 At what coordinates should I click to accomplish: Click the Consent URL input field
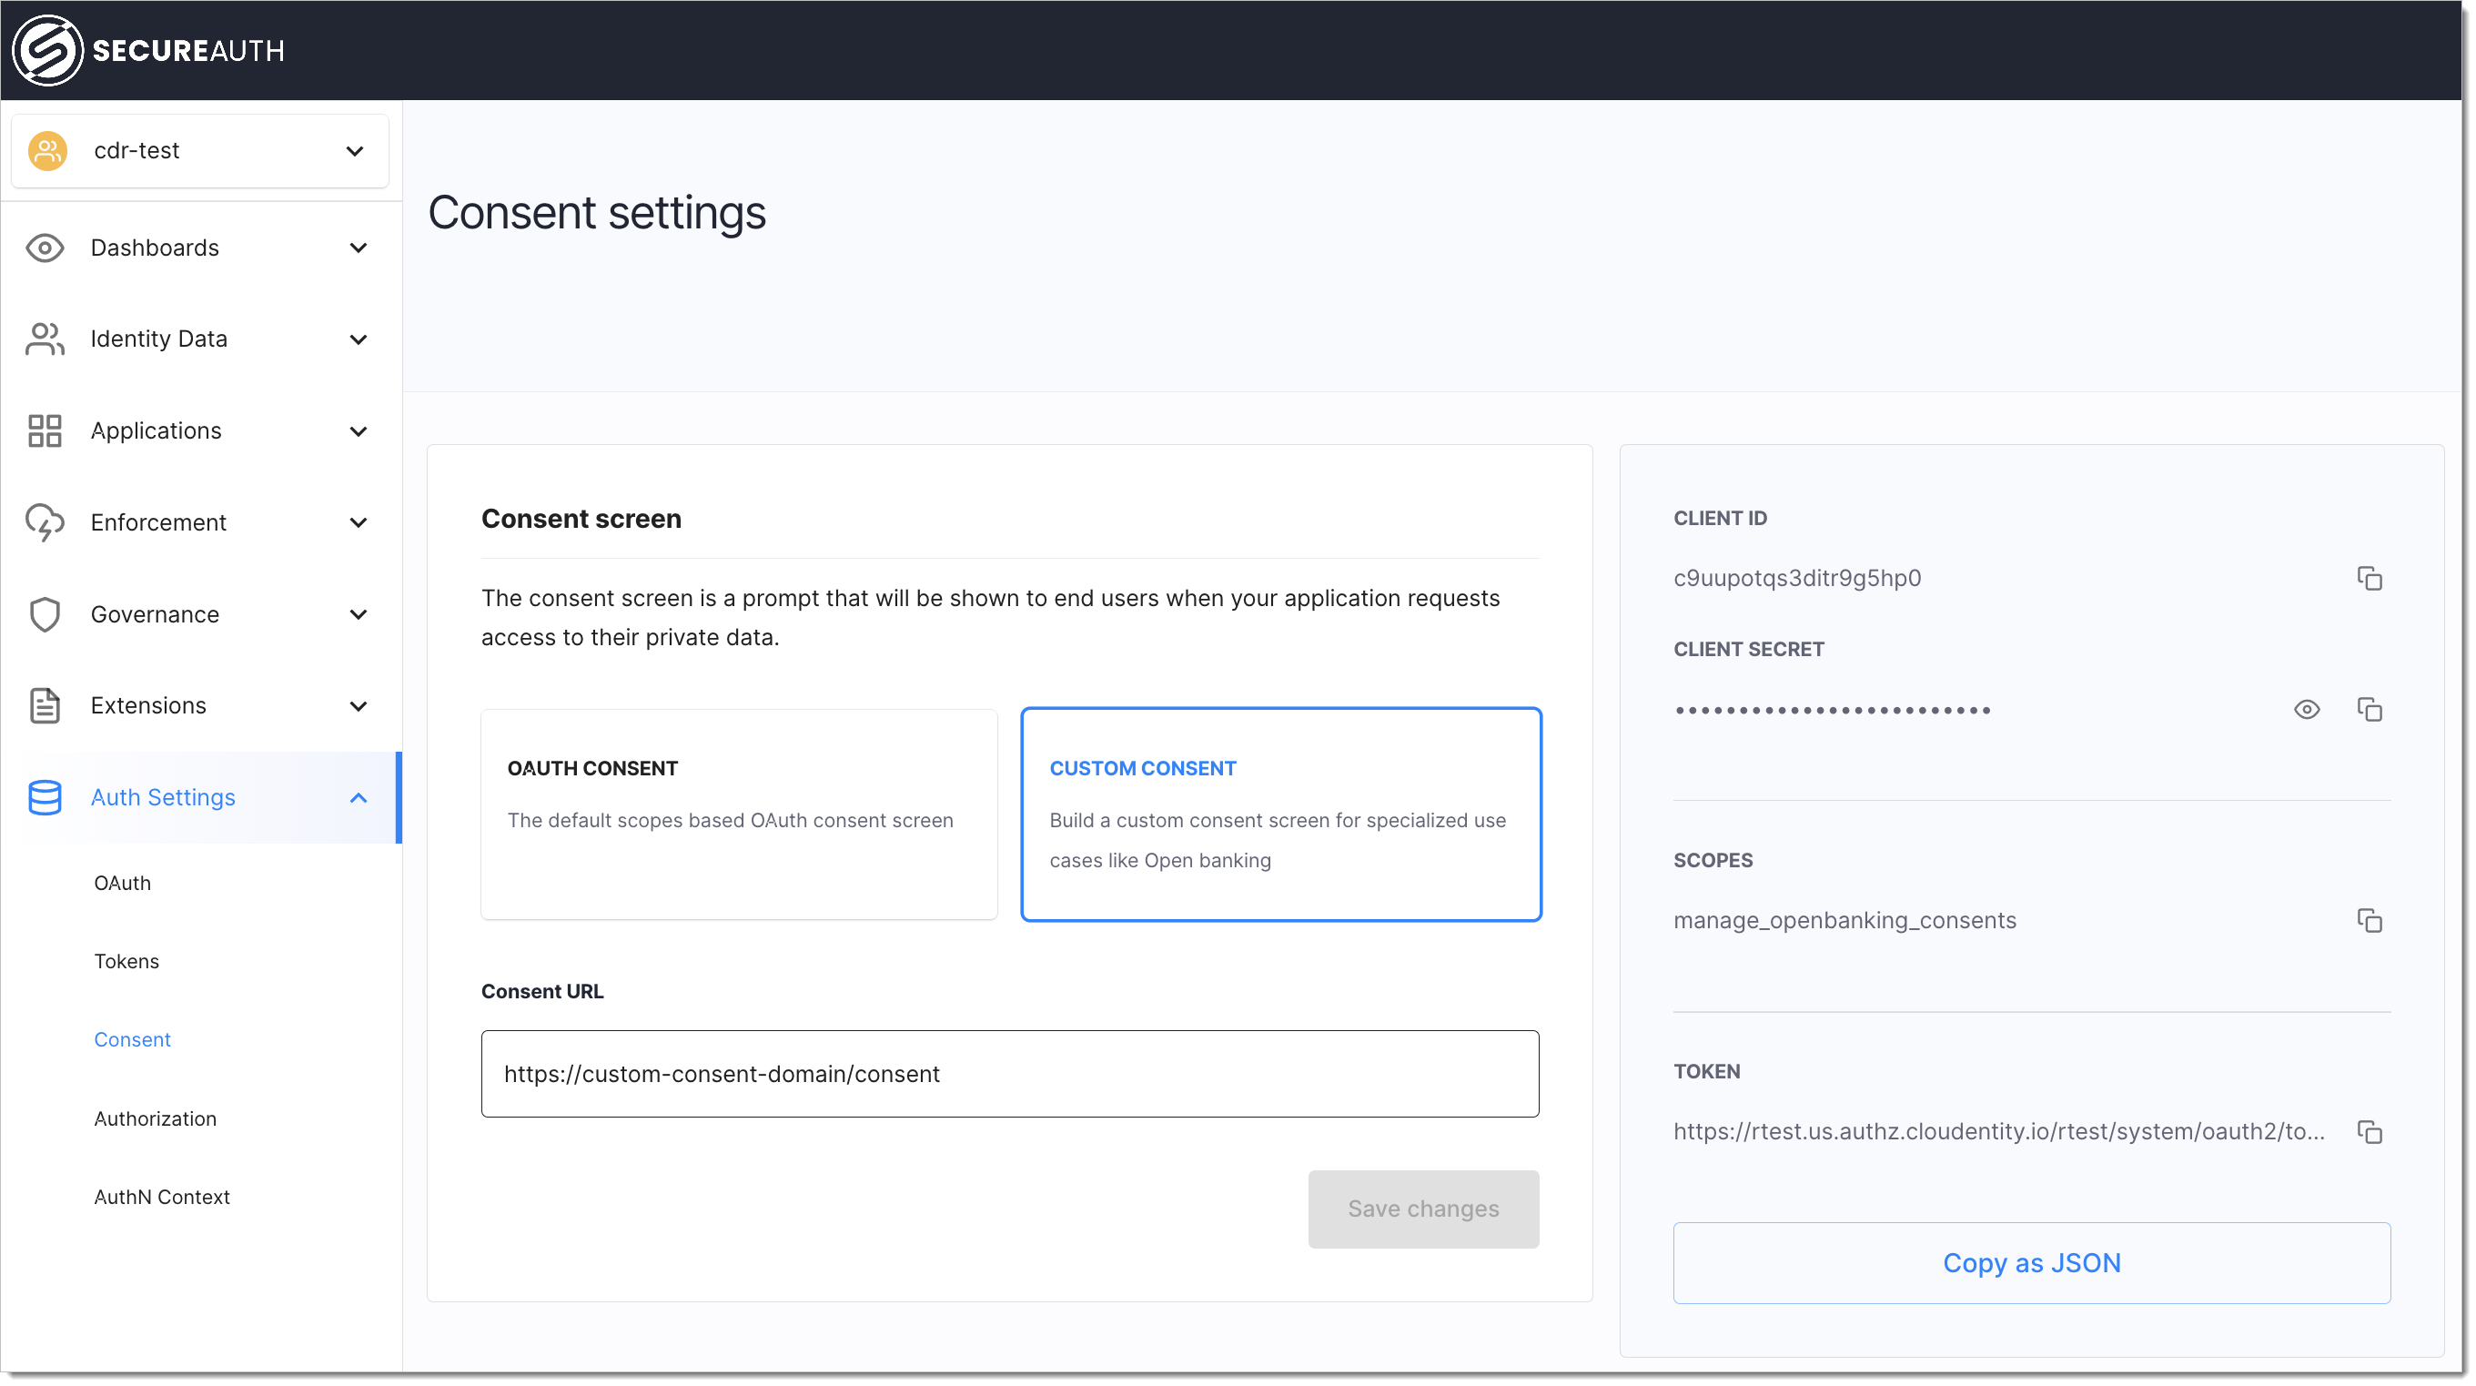pyautogui.click(x=1008, y=1073)
